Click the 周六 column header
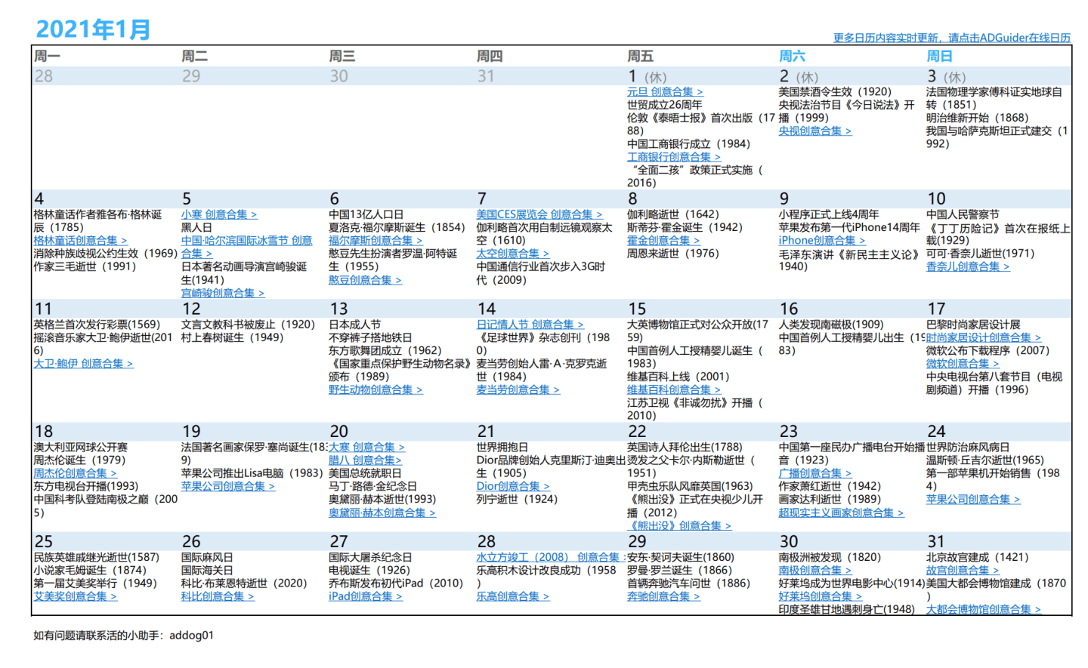The height and width of the screenshot is (668, 1088). coord(792,57)
